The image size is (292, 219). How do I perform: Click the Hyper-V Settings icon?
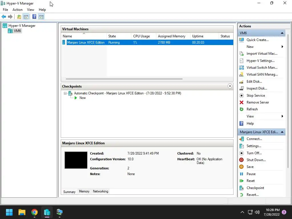(242, 61)
